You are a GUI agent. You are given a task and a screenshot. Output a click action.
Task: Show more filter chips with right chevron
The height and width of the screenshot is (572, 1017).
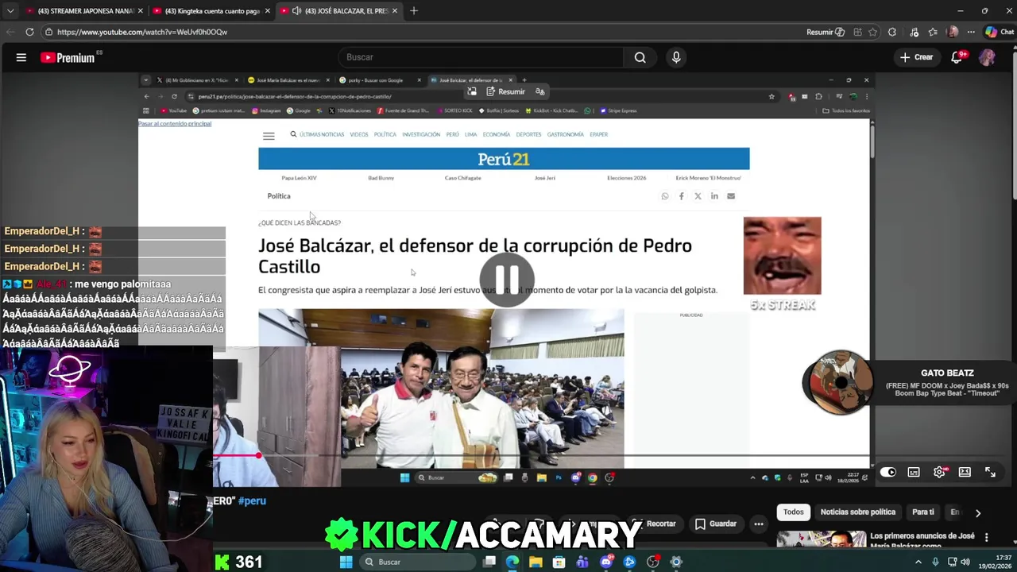click(x=978, y=513)
